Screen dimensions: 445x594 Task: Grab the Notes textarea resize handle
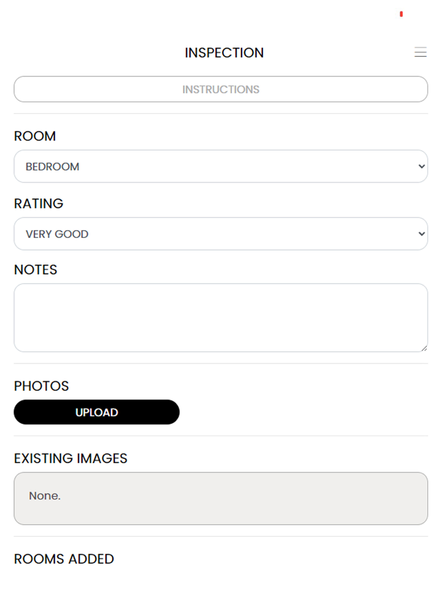[424, 348]
